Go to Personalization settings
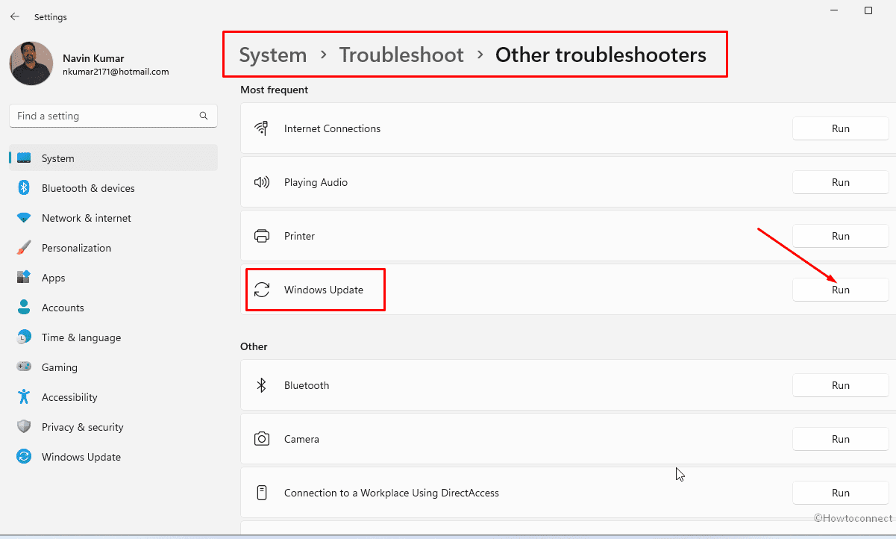Image resolution: width=896 pixels, height=539 pixels. [113, 248]
